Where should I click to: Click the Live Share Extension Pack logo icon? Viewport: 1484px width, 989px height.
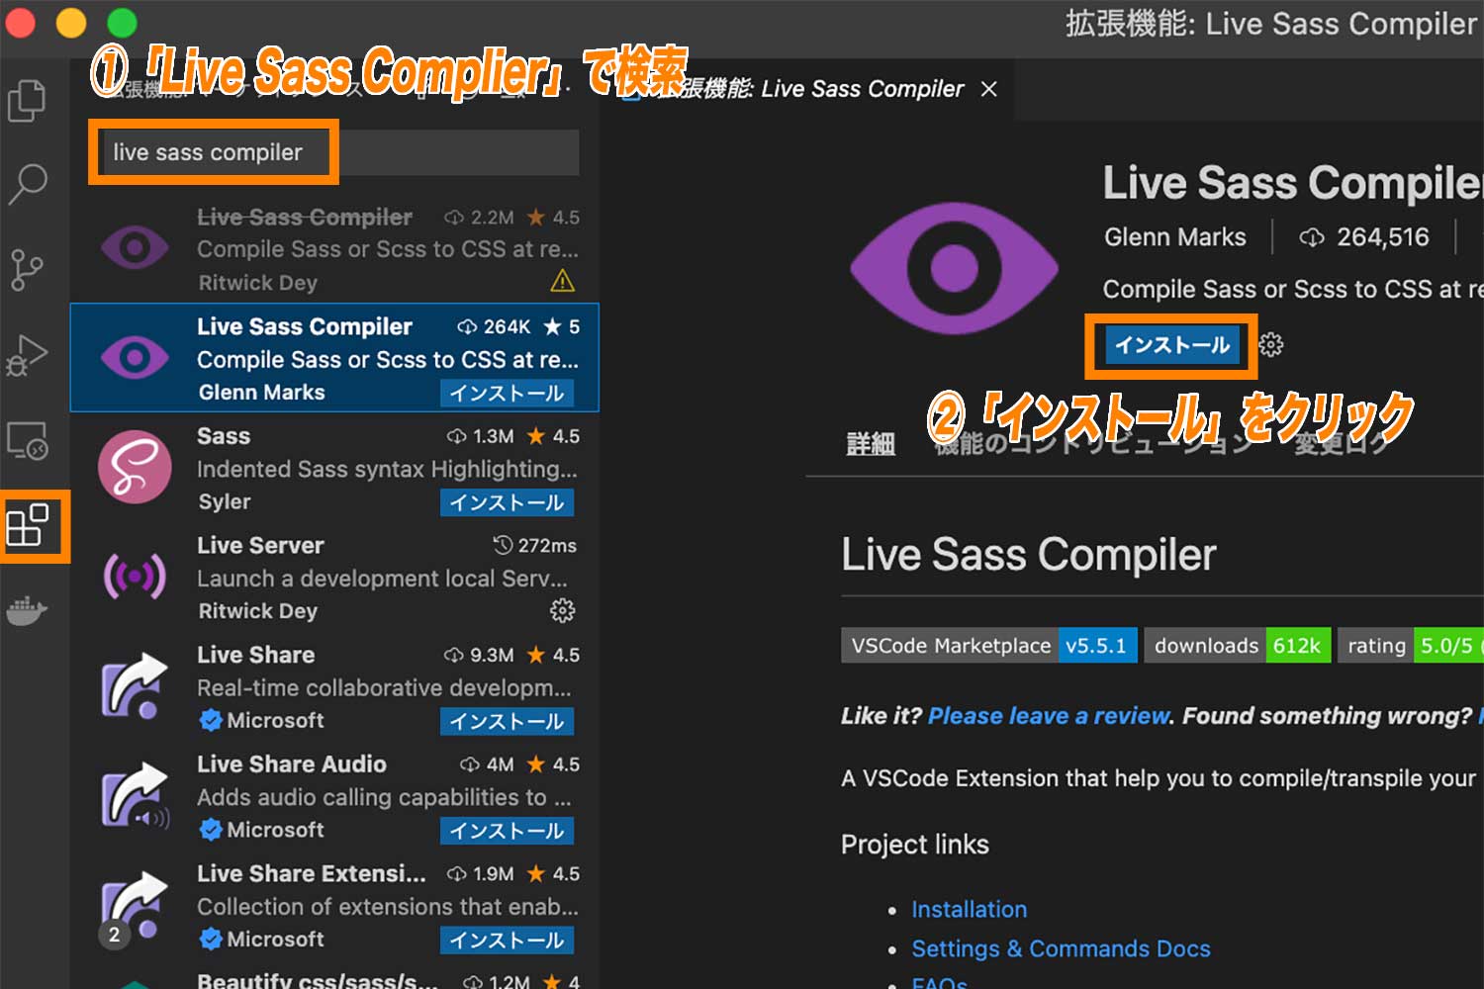(x=133, y=908)
